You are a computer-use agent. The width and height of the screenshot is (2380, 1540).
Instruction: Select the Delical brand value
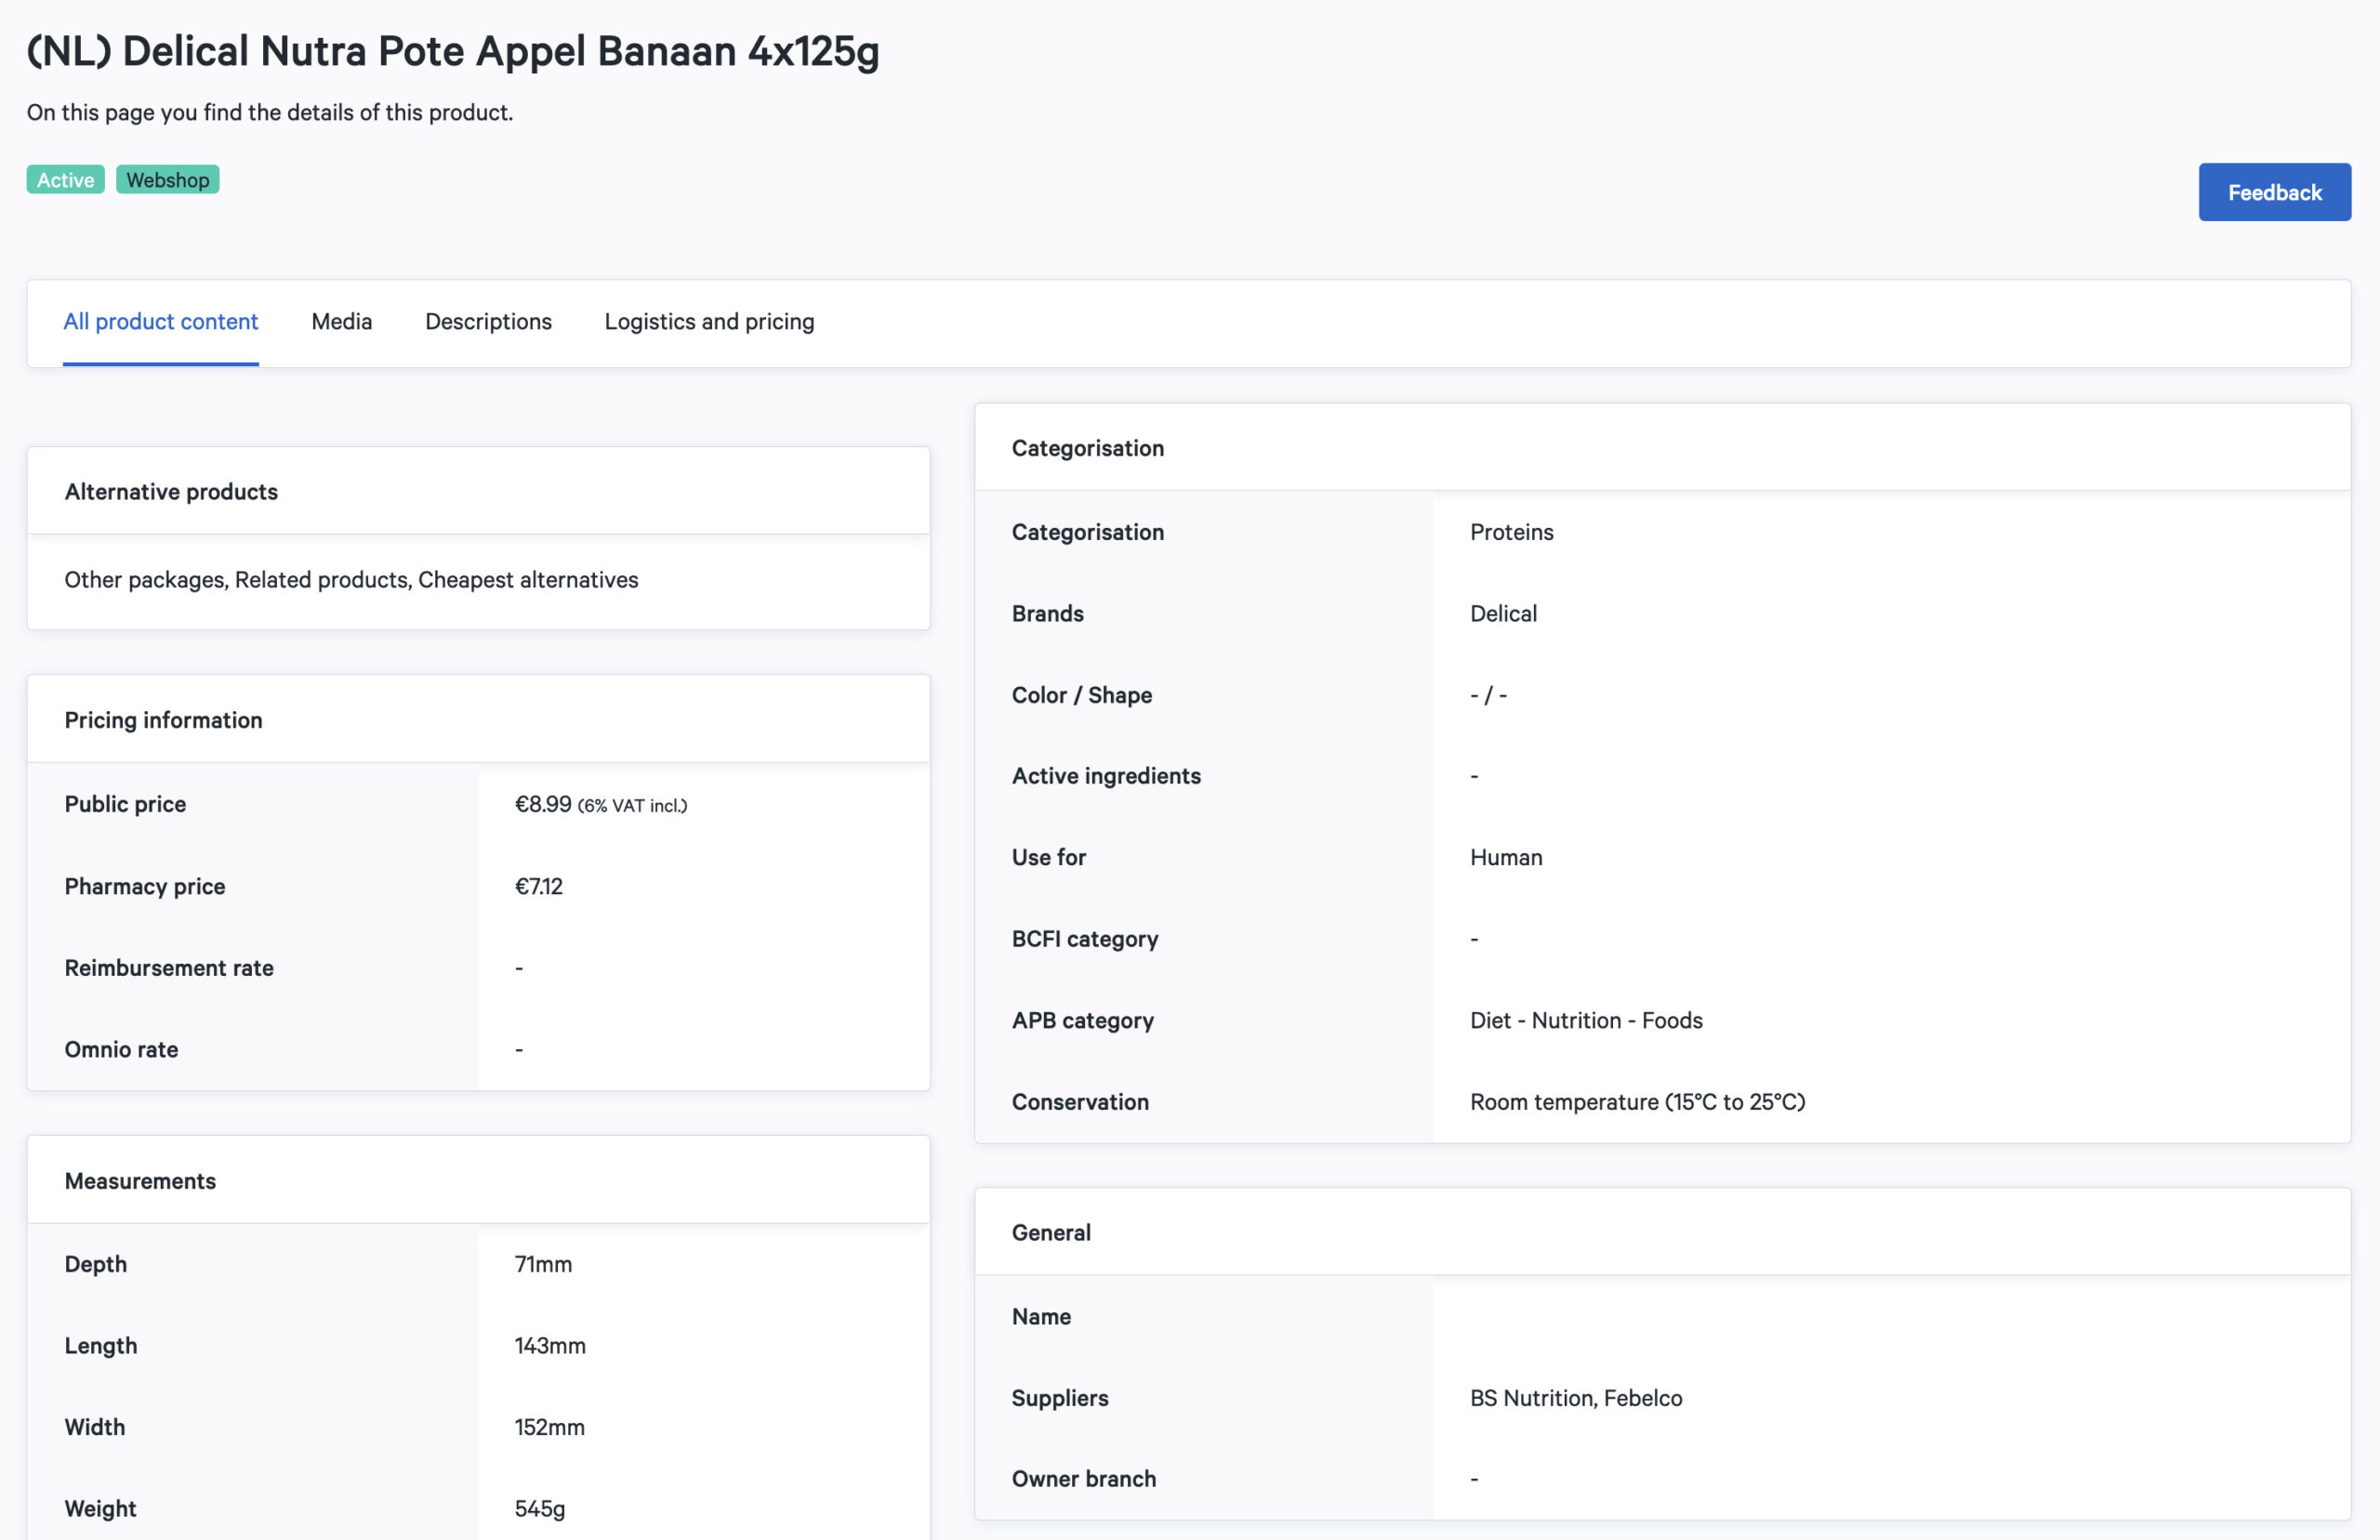pos(1503,613)
